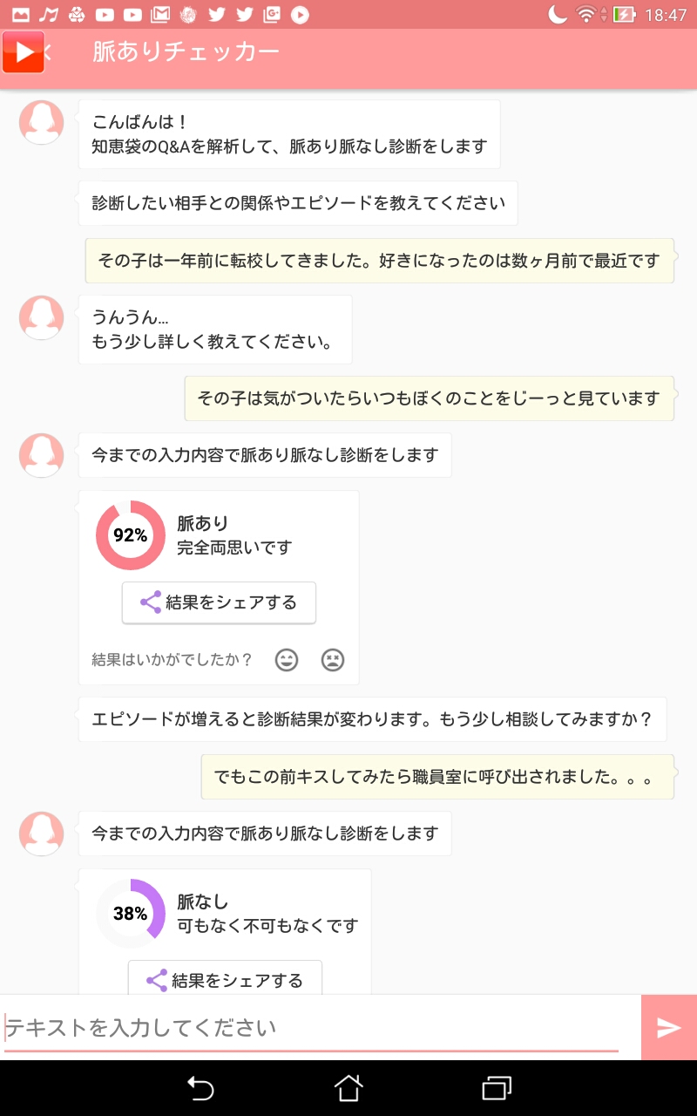Tap the 38% purple donut chart
Screen dimensions: 697x1116
click(130, 914)
